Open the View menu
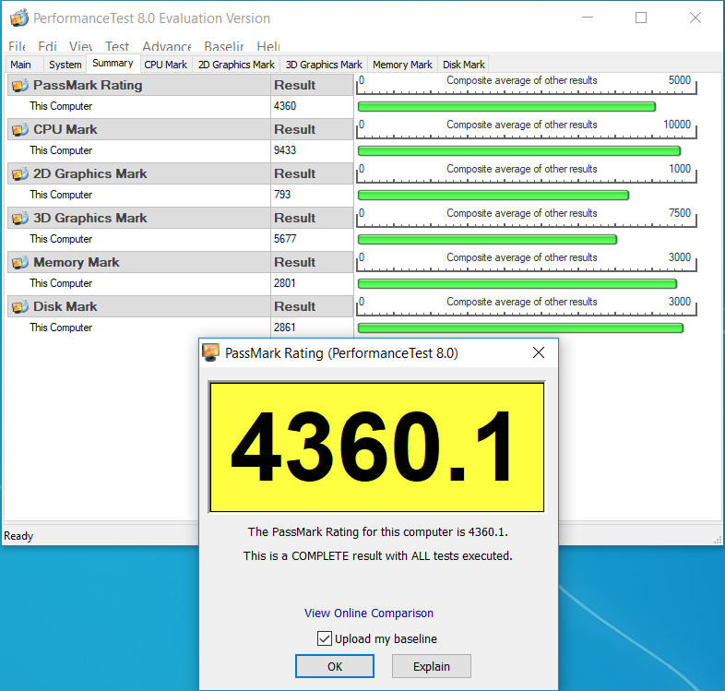The width and height of the screenshot is (725, 691). coord(81,46)
